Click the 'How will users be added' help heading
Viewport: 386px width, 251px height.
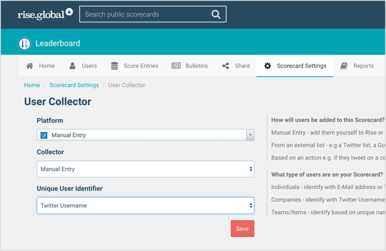[x=328, y=120]
